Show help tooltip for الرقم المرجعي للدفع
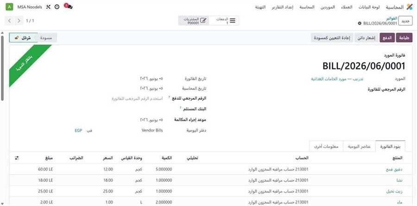Viewport: 417px width, 206px height. [170, 97]
